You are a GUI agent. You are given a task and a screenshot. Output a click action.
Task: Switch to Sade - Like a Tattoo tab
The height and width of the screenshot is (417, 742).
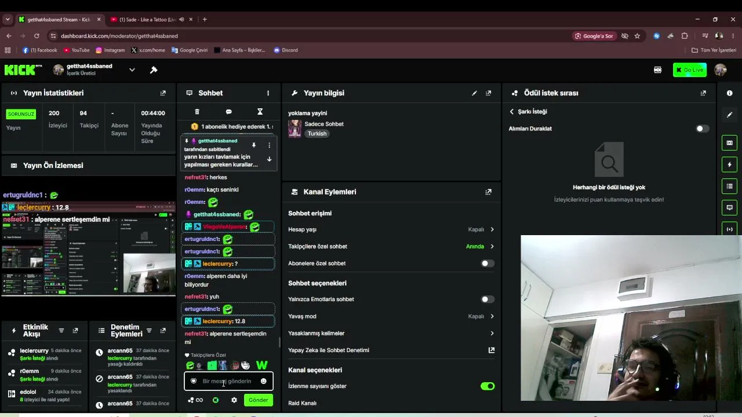(147, 19)
